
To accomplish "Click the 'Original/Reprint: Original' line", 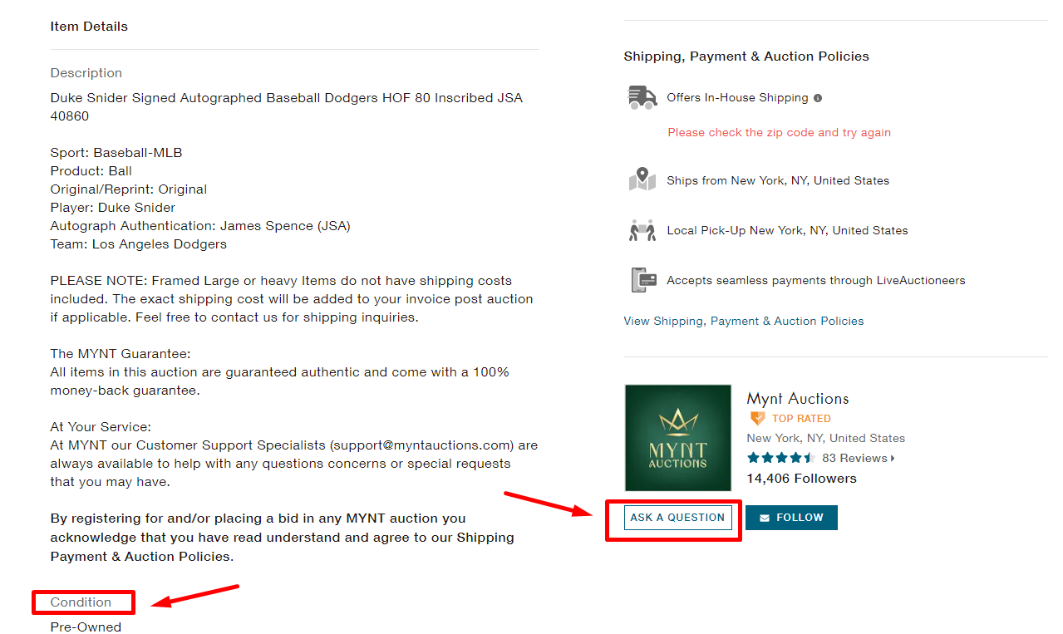I will (129, 189).
